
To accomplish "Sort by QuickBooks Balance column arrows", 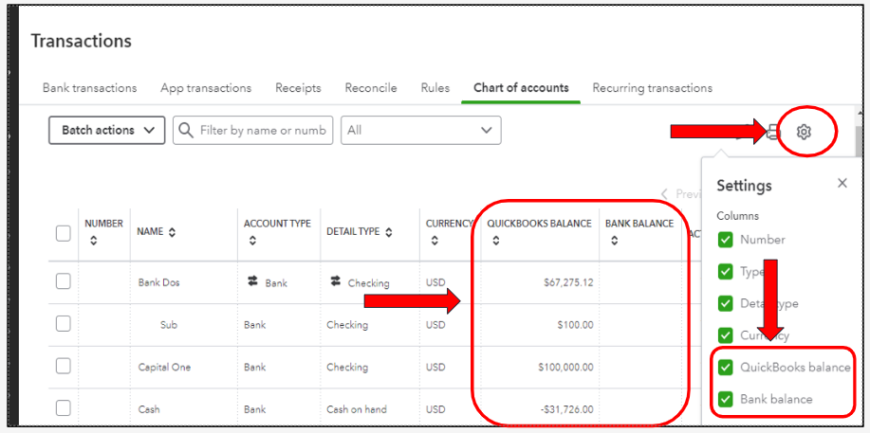I will pos(495,242).
